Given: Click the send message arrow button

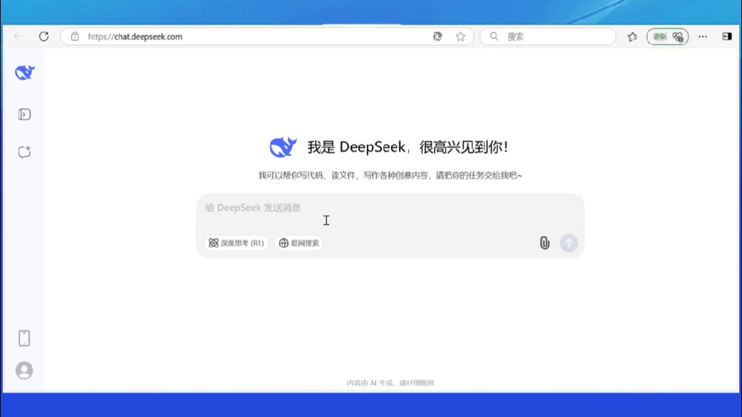Looking at the screenshot, I should pyautogui.click(x=569, y=243).
